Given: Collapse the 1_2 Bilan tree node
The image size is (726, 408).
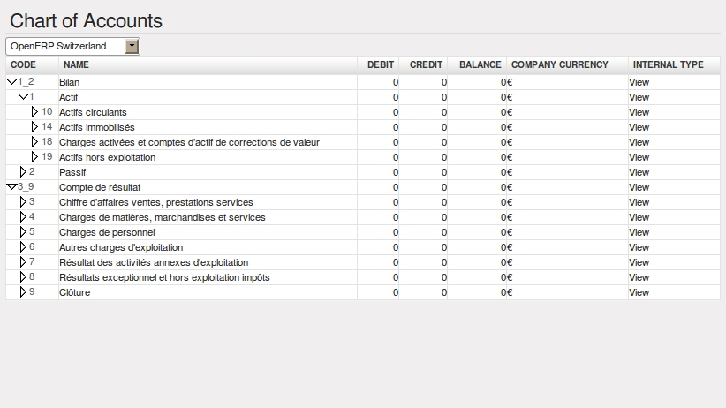Looking at the screenshot, I should (11, 82).
